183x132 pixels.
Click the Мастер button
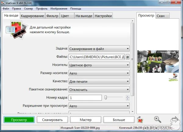85,120
